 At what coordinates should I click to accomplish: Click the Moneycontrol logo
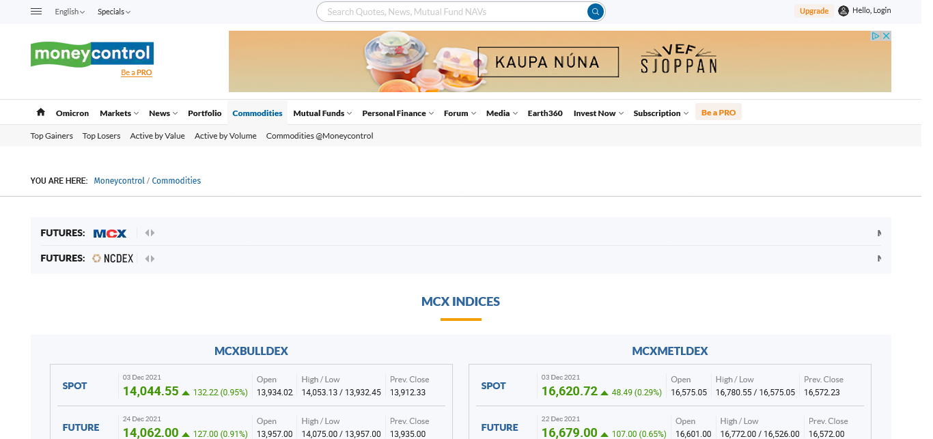[92, 54]
